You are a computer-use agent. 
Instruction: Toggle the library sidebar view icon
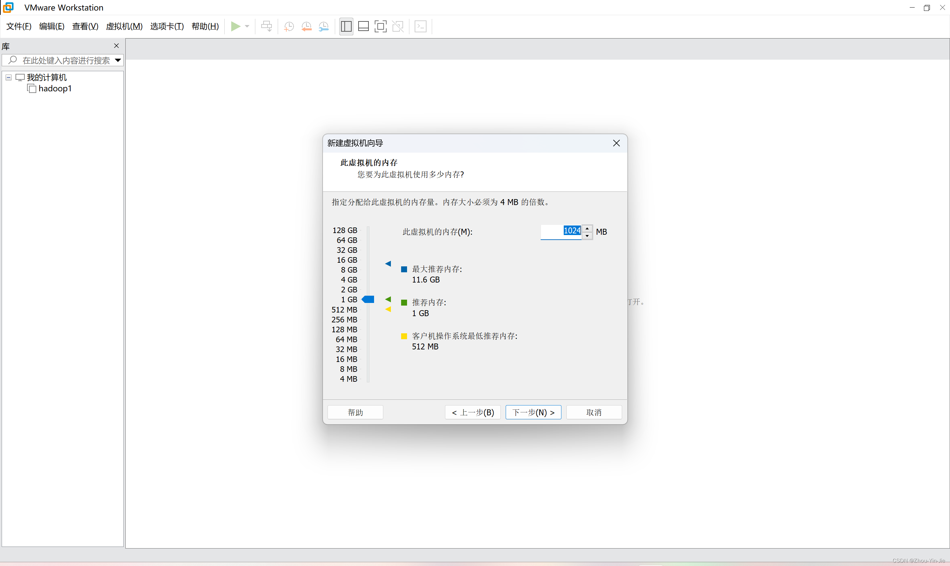pos(346,26)
